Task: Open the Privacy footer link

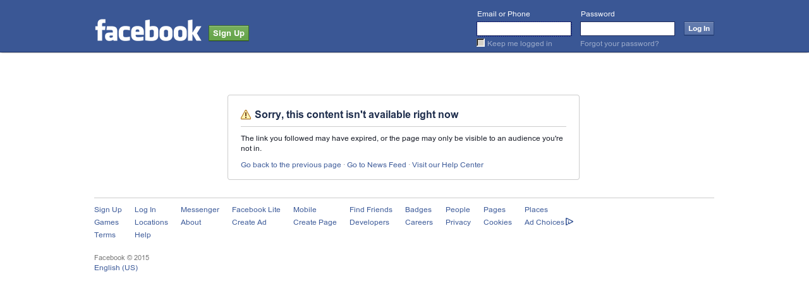Action: pos(458,222)
